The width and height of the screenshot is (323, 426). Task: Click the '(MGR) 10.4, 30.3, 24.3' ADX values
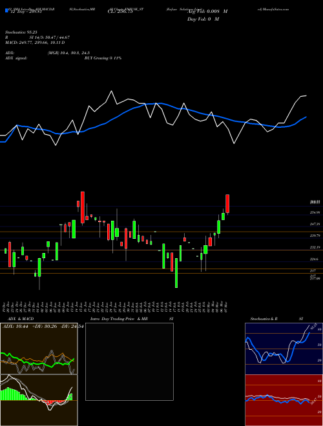pyautogui.click(x=68, y=53)
